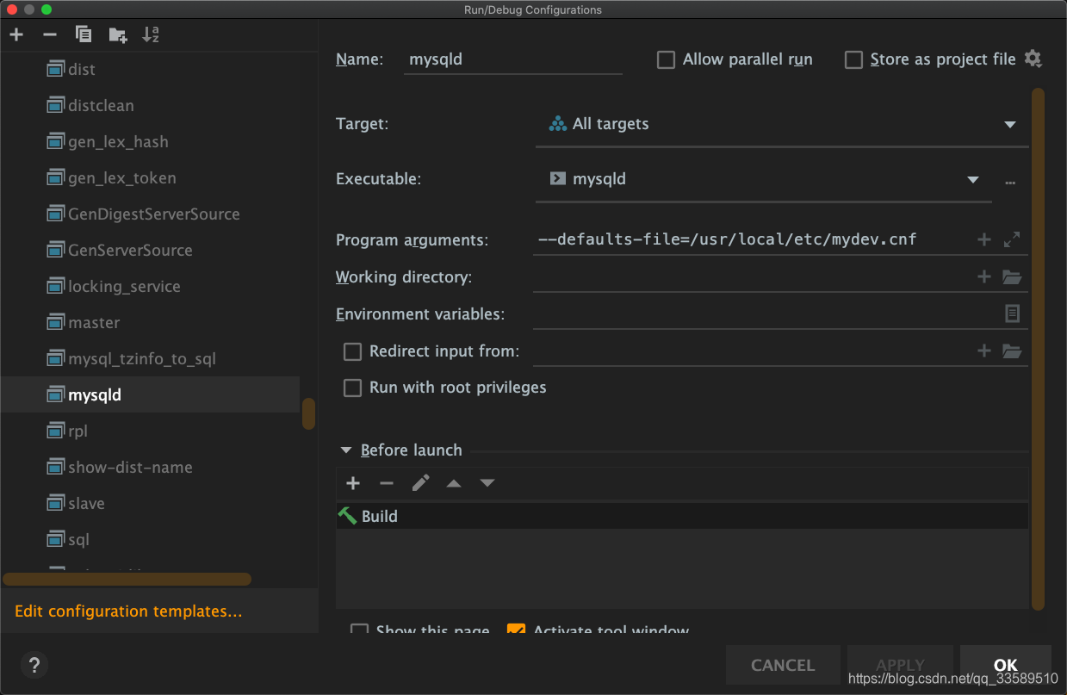Browse for Redirect input file
The height and width of the screenshot is (695, 1067).
point(1012,351)
